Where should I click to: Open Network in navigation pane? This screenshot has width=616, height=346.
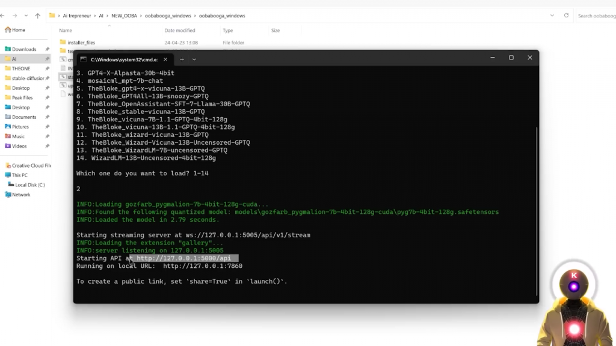21,195
